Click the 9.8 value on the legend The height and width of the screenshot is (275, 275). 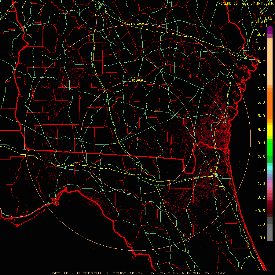(261, 34)
